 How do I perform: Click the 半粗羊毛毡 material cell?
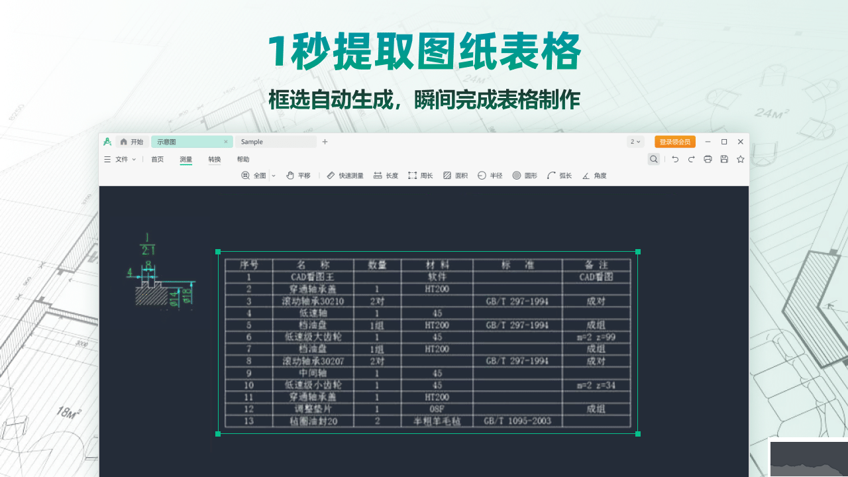pos(437,421)
